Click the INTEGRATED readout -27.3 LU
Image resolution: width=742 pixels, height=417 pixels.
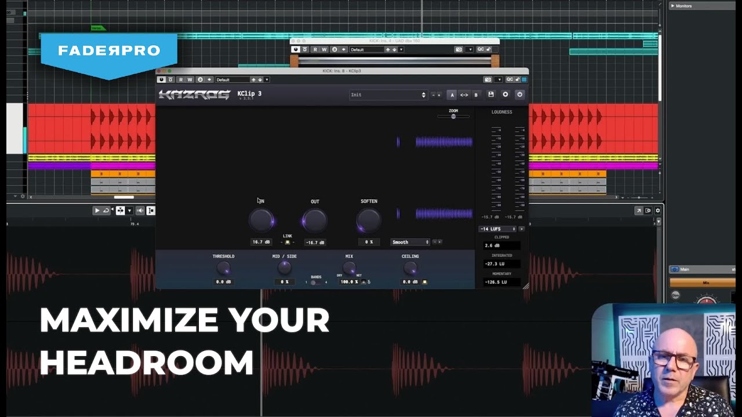501,264
